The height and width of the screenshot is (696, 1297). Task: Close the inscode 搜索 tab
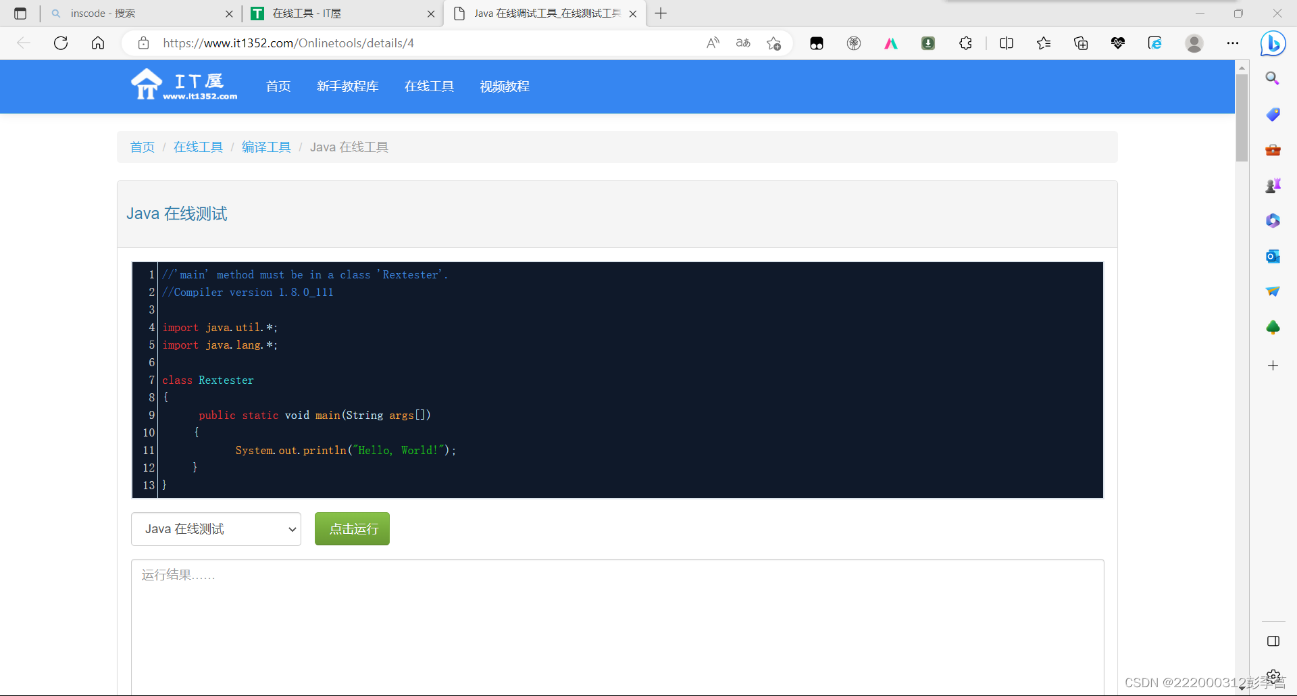[229, 14]
